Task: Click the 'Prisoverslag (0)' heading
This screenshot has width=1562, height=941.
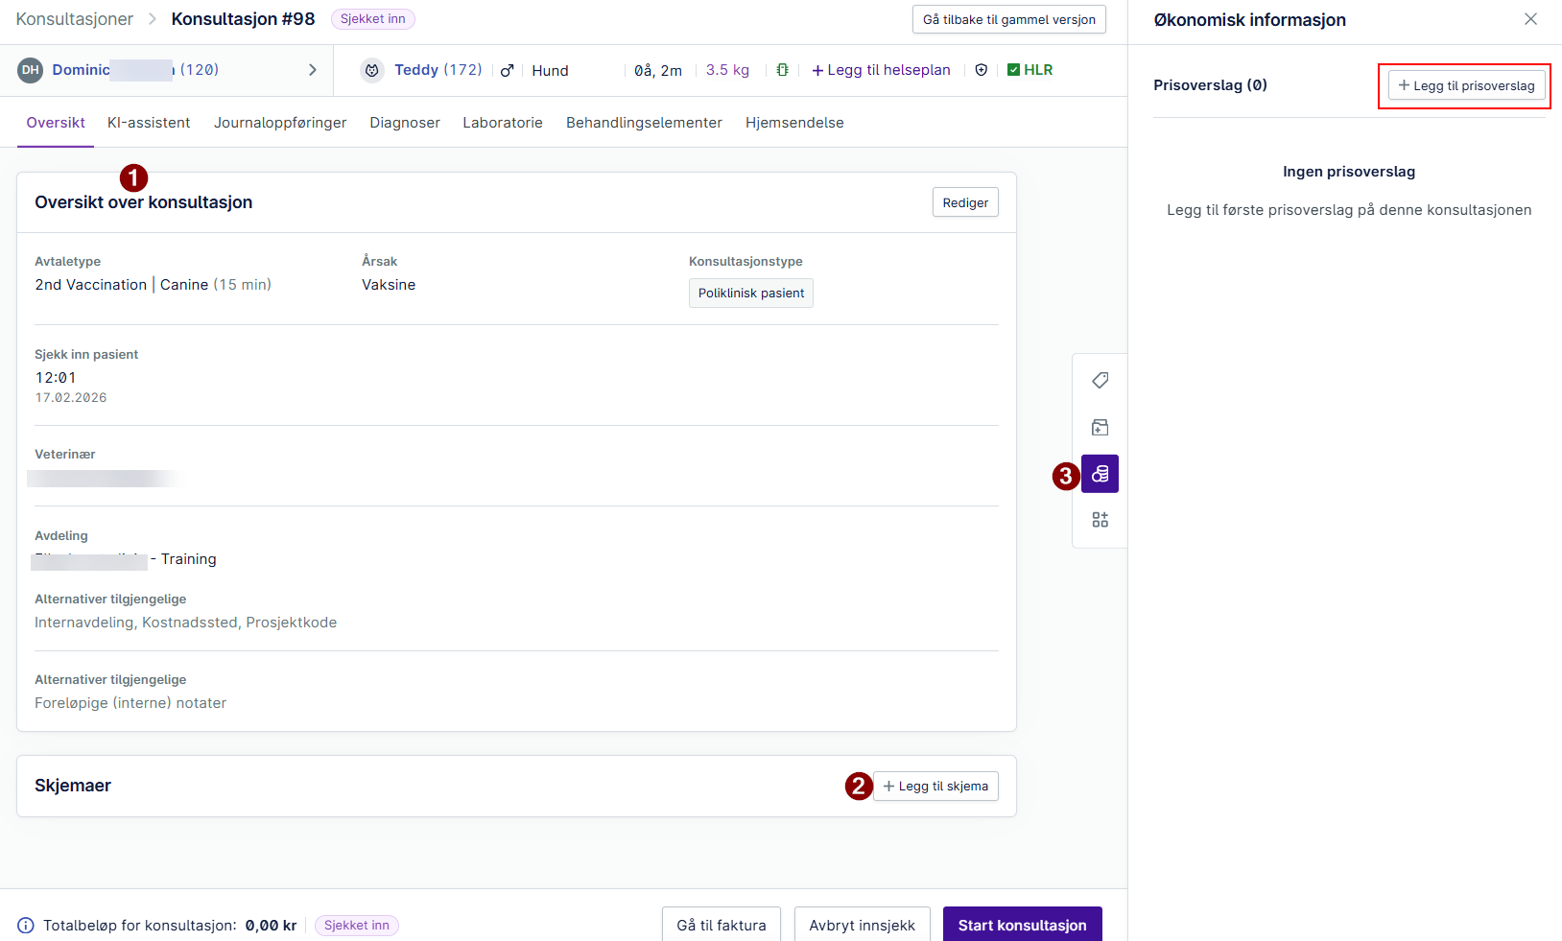Action: [1210, 85]
